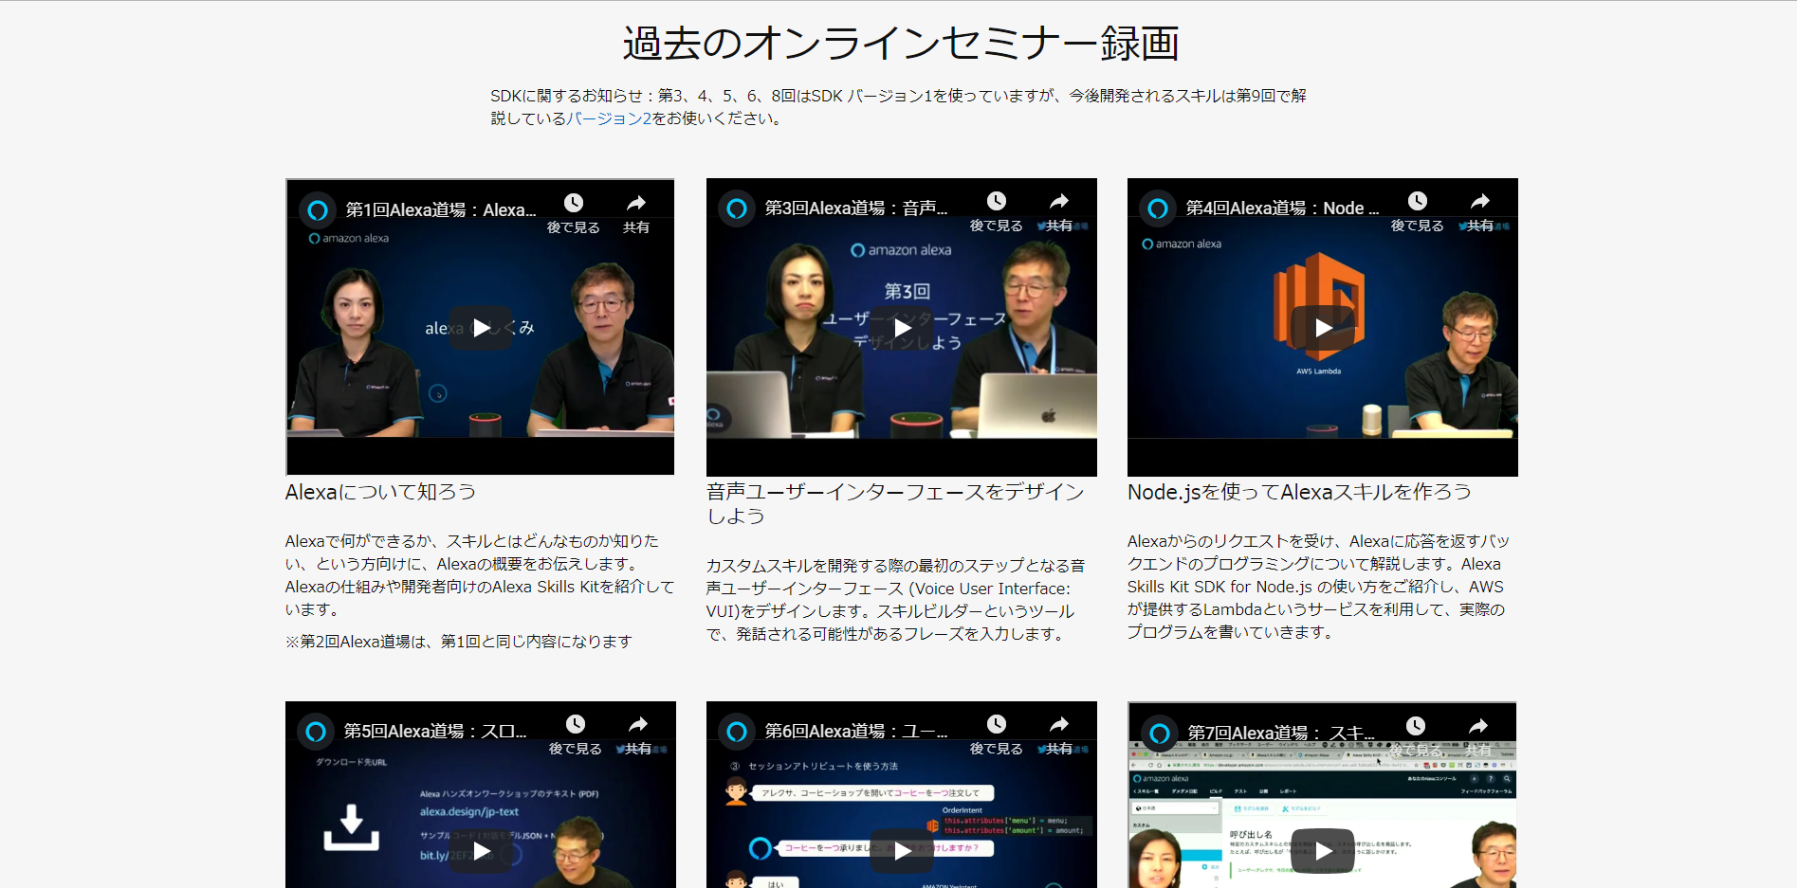Click heading 音声ユーザーインターフェースをデザインしよう
The height and width of the screenshot is (888, 1797).
click(895, 503)
